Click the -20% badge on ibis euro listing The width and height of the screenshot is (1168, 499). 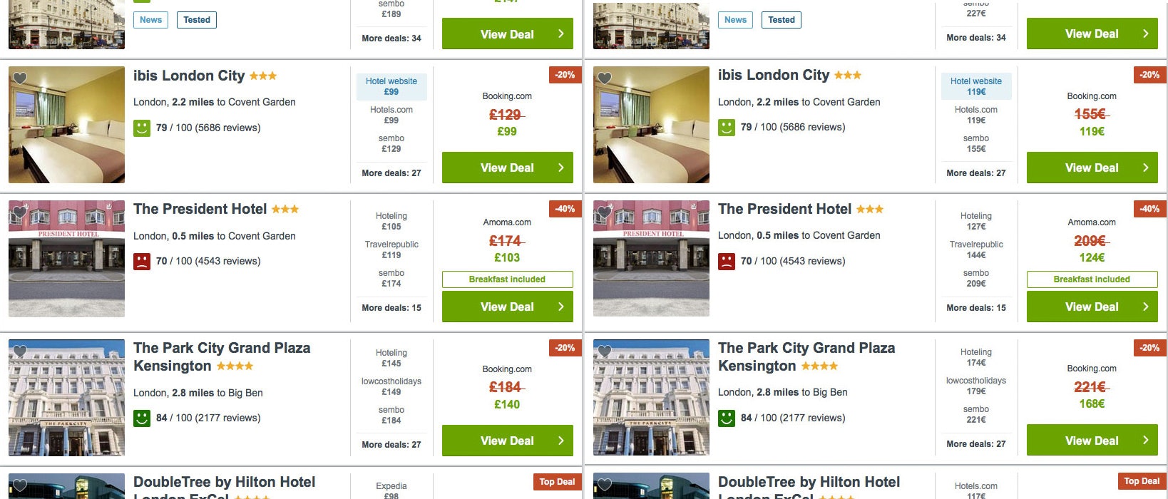click(1149, 75)
